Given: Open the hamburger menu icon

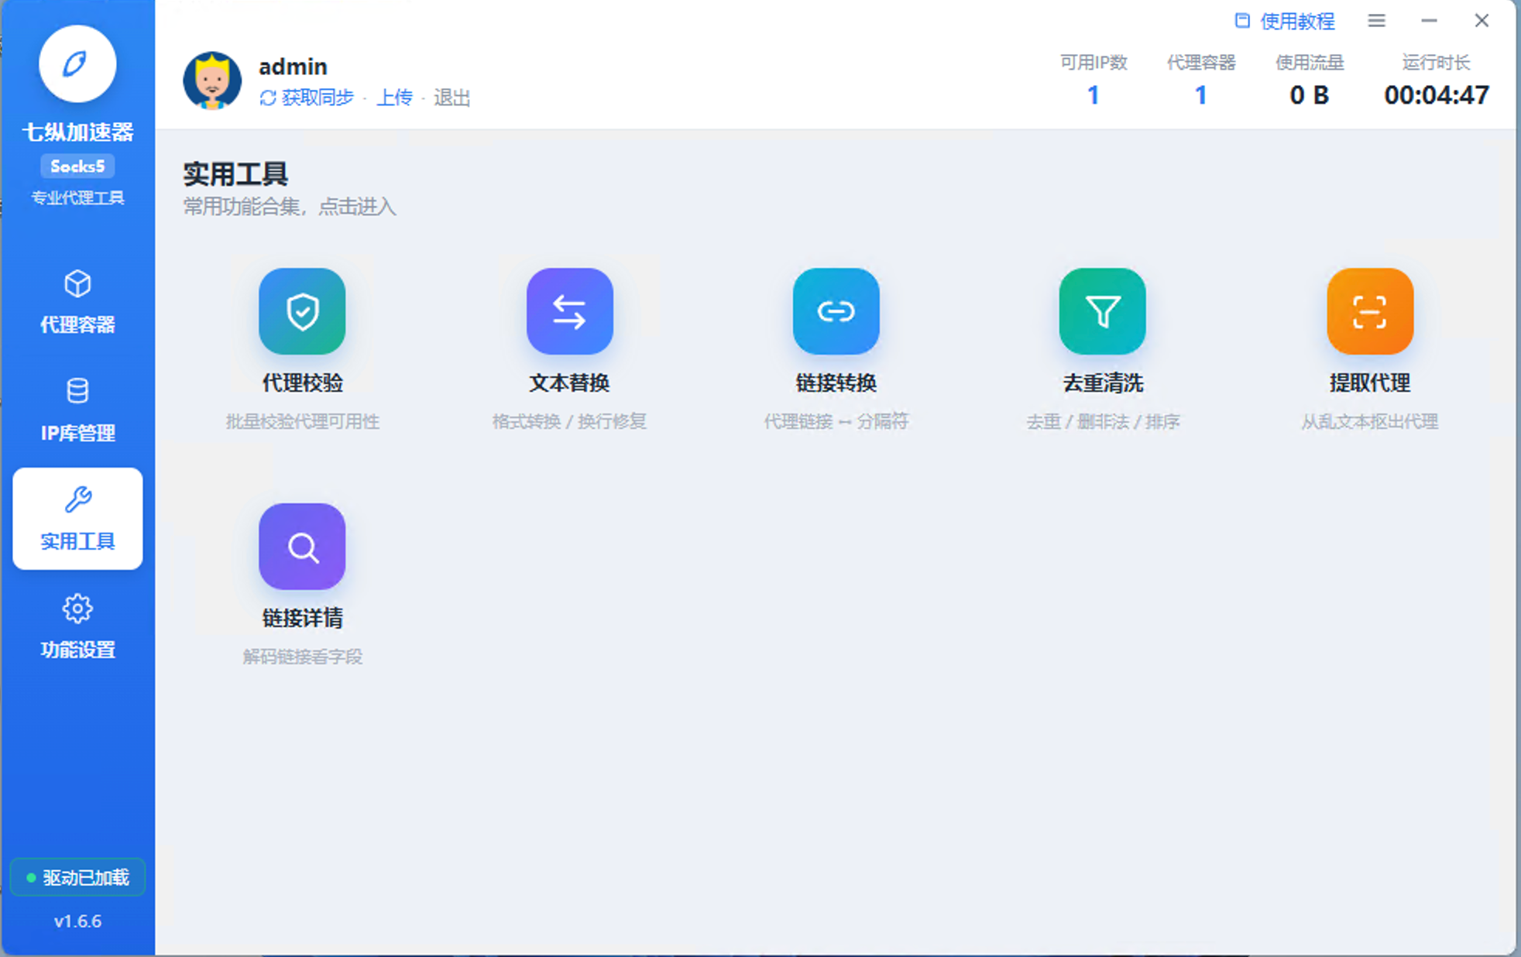Looking at the screenshot, I should (1376, 21).
